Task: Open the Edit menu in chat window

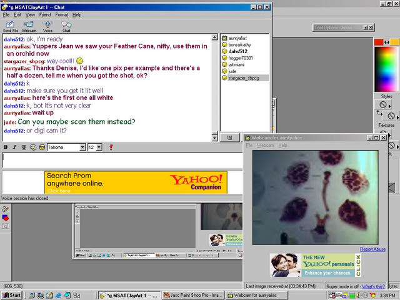Action: tap(17, 15)
